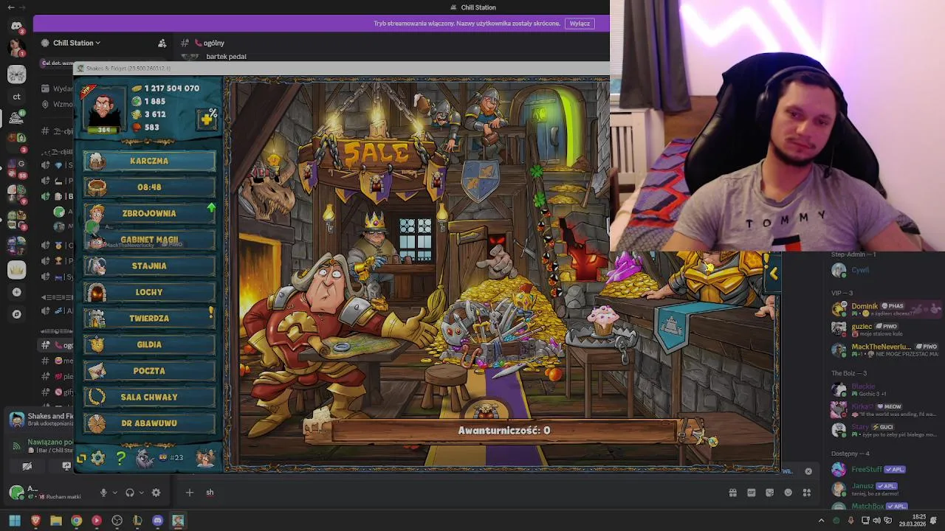
Task: Open the invite people icon next to Chill Station
Action: coord(162,43)
